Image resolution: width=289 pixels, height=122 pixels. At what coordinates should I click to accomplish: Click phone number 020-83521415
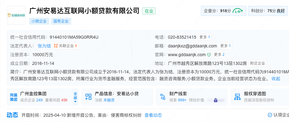click(182, 37)
